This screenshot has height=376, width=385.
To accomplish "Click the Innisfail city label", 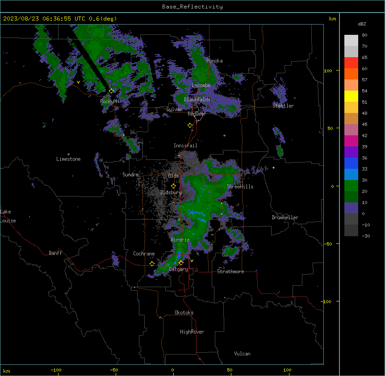I will [185, 146].
